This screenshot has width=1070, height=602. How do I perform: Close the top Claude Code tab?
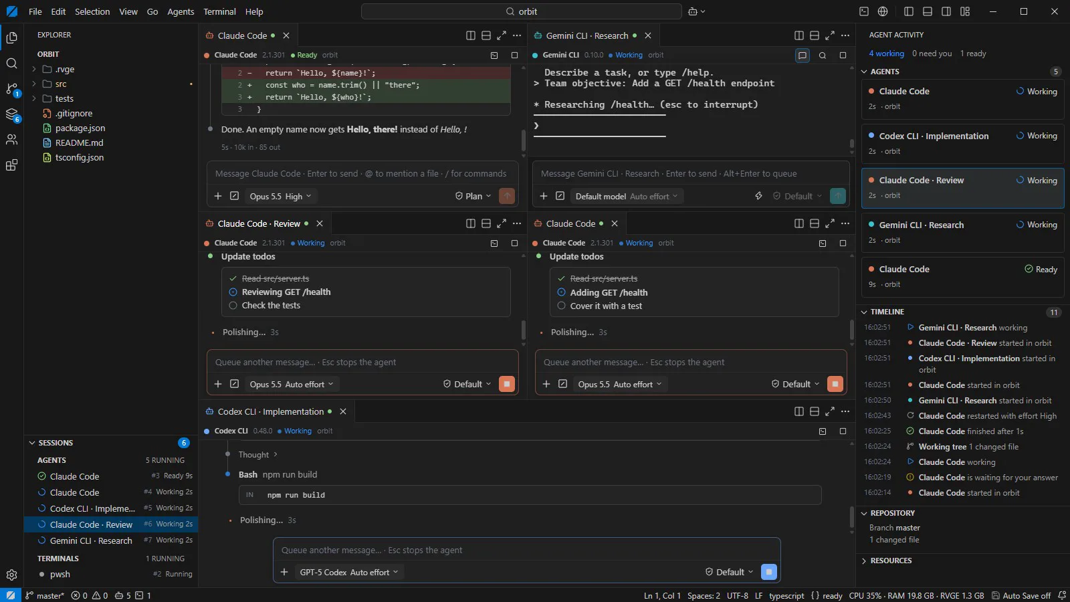(x=286, y=35)
